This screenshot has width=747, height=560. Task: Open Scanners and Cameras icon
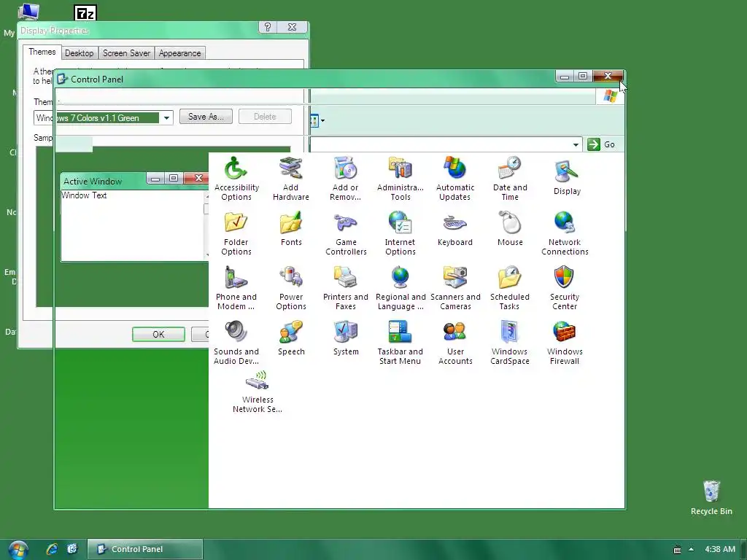pos(455,289)
